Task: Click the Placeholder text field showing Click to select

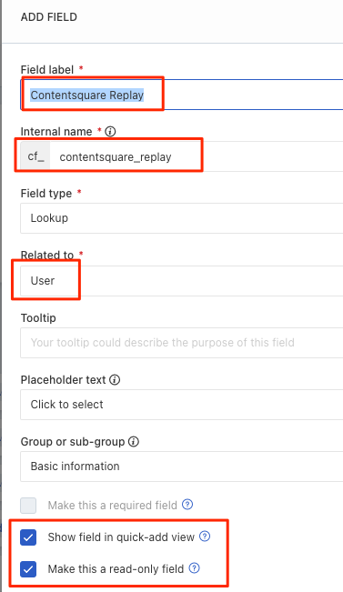Action: [x=182, y=405]
